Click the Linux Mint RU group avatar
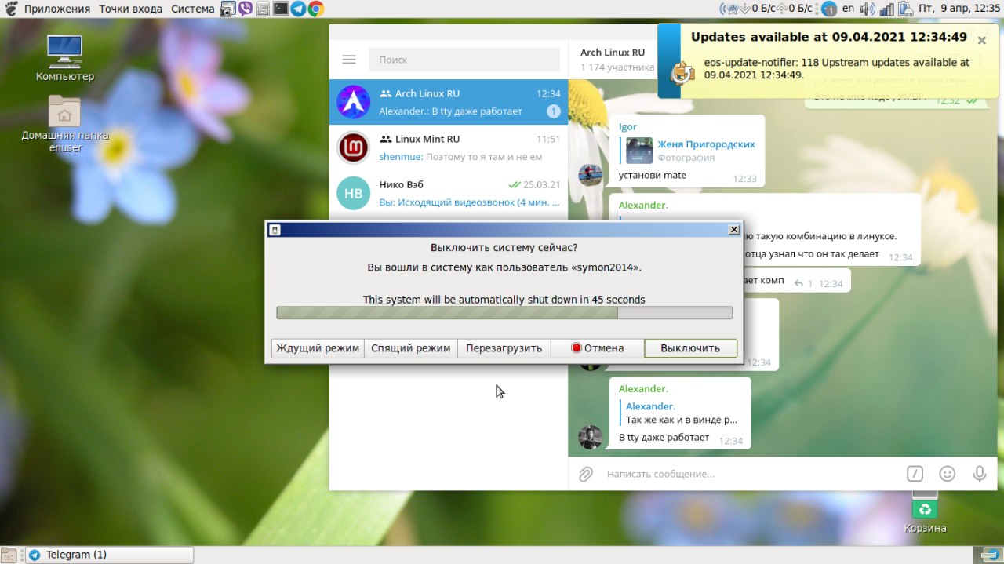The image size is (1004, 564). (x=353, y=147)
